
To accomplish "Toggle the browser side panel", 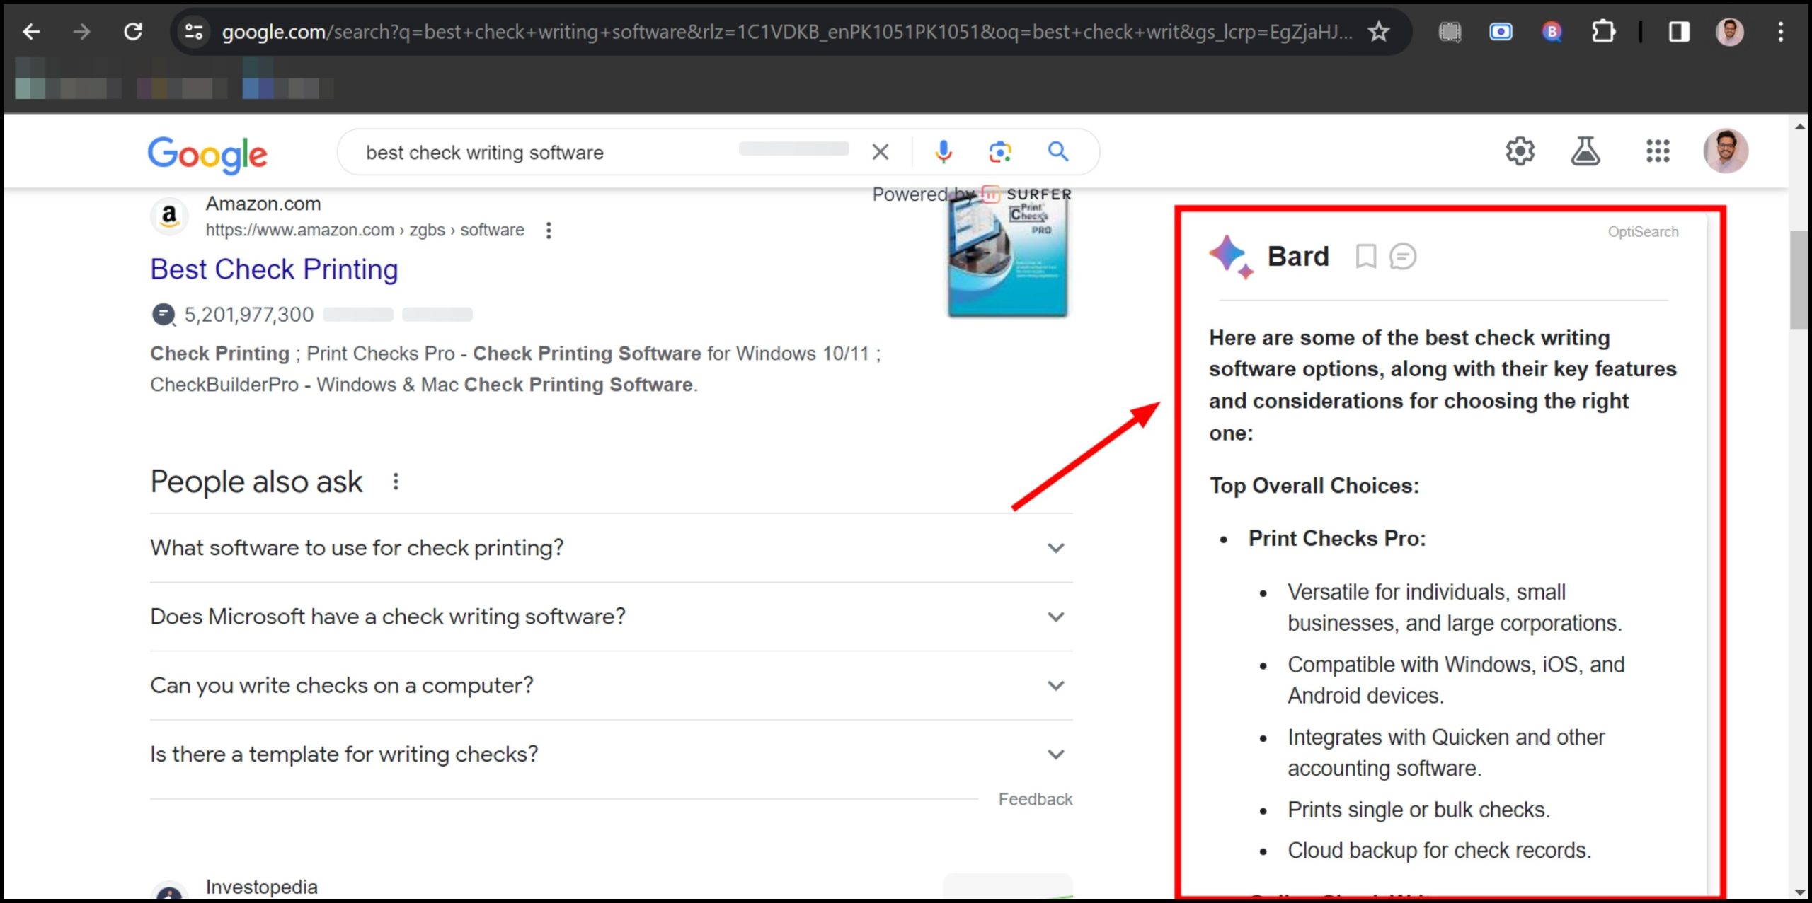I will tap(1679, 32).
